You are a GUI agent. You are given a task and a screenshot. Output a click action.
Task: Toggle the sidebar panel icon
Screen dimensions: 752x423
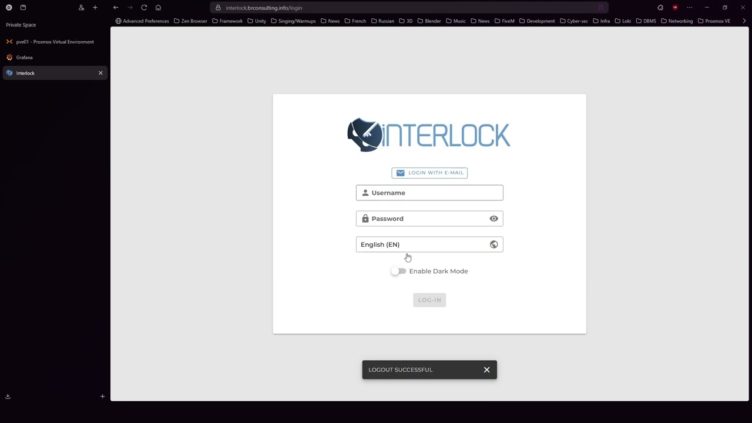pos(23,8)
